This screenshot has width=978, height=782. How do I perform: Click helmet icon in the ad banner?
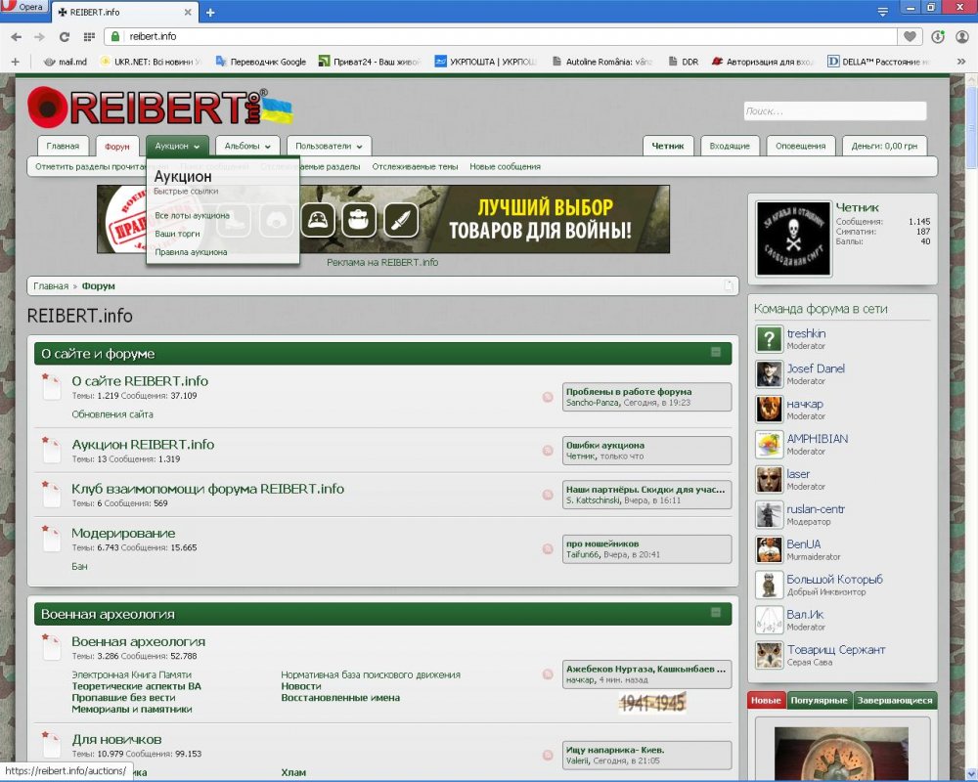pyautogui.click(x=318, y=220)
